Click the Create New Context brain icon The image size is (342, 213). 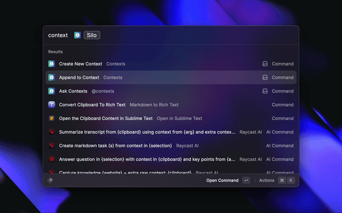point(52,64)
